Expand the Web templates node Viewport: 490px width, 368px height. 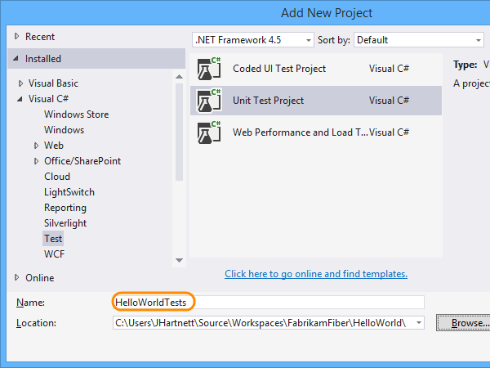click(x=37, y=146)
